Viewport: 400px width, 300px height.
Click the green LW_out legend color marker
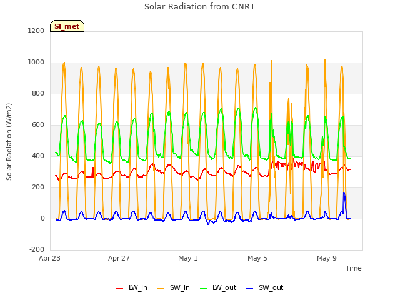(x=204, y=289)
